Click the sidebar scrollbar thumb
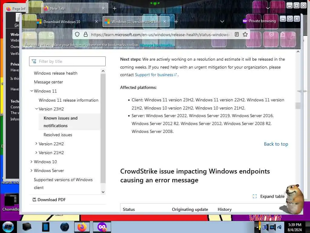Viewport: 310px width, 233px height. coord(103,128)
